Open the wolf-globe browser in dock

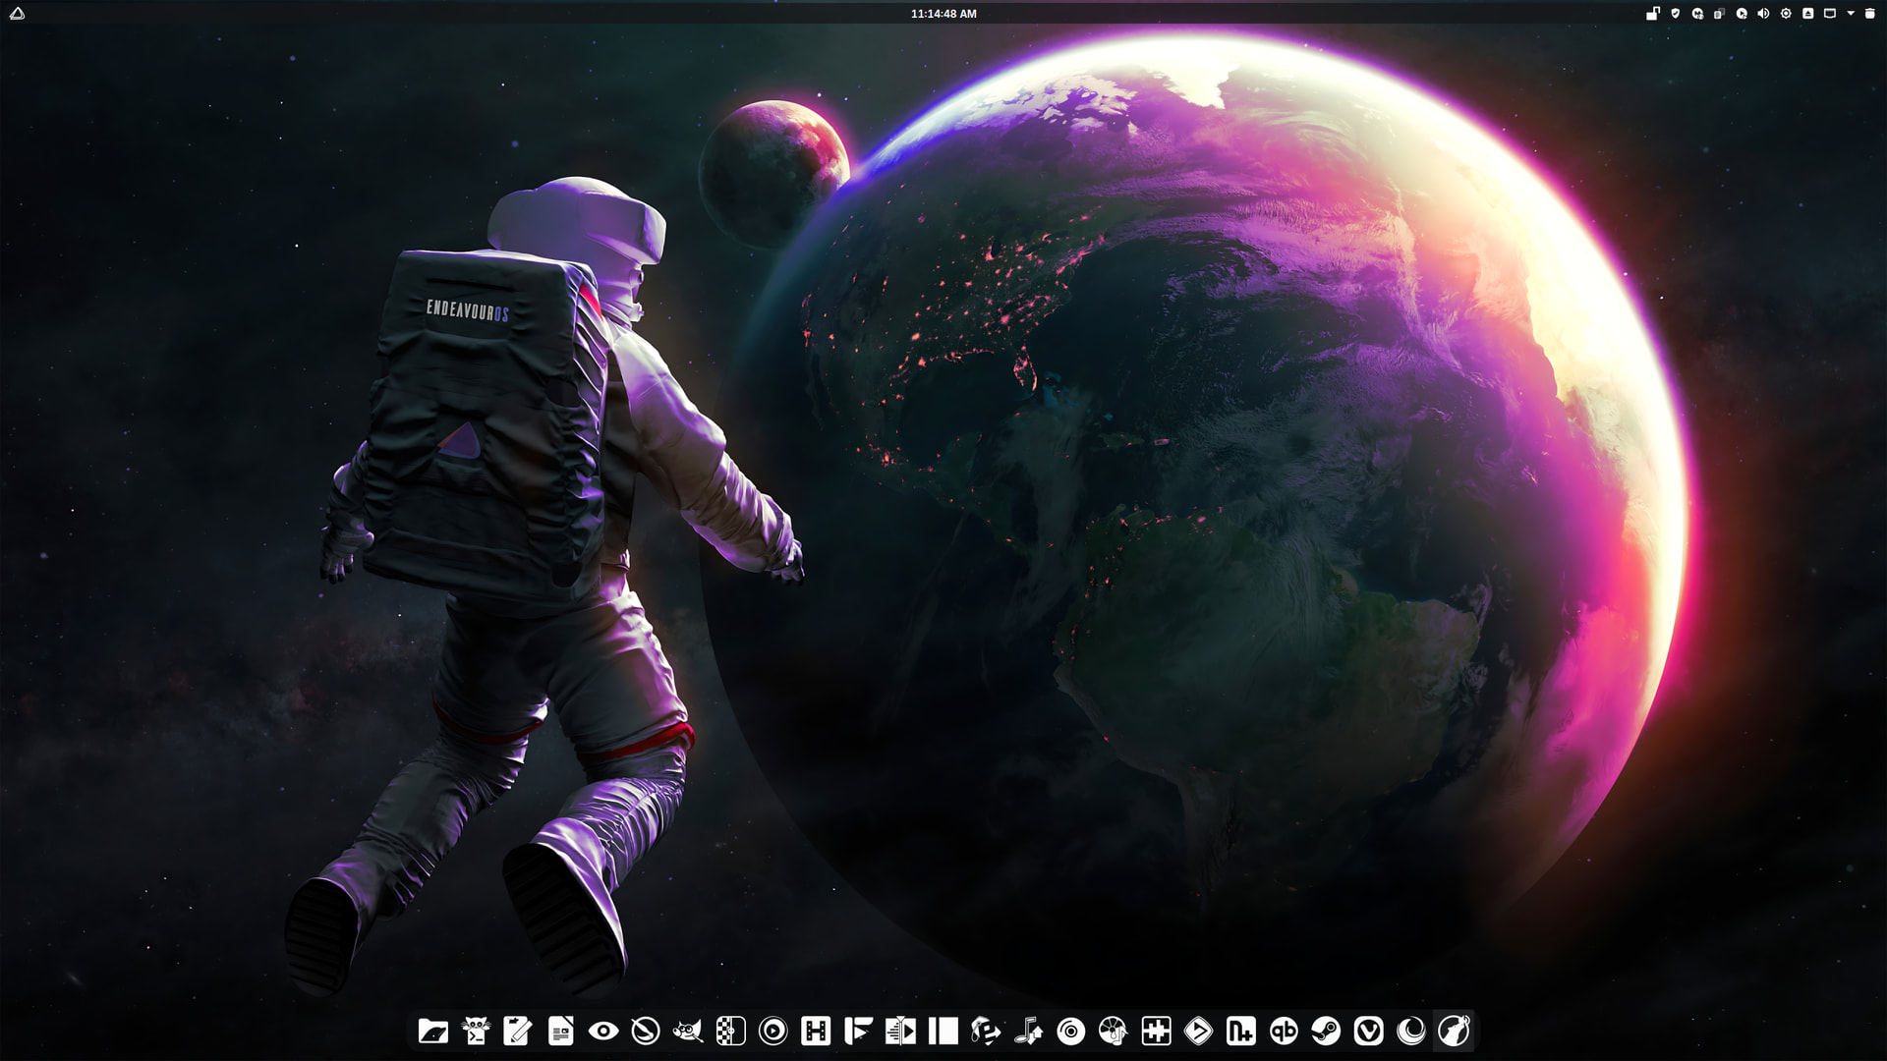coord(1454,1031)
